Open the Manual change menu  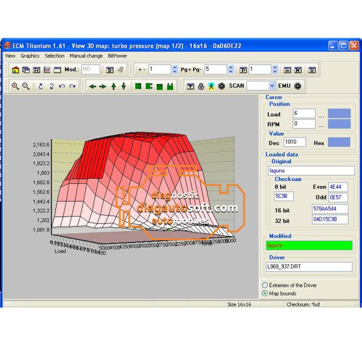tap(86, 56)
